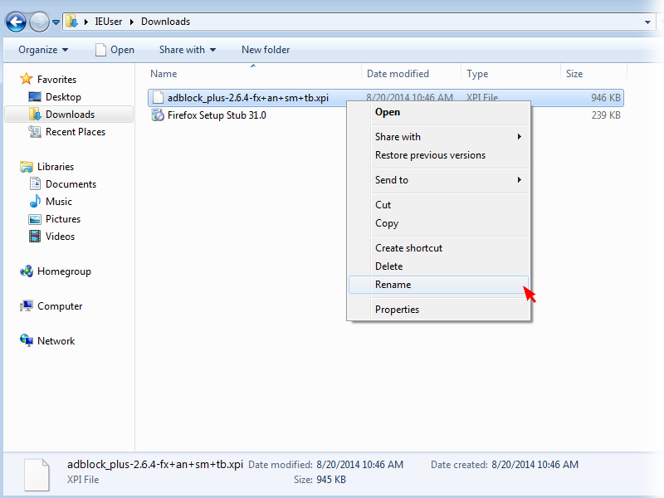
Task: Open the Organize menu
Action: (43, 50)
